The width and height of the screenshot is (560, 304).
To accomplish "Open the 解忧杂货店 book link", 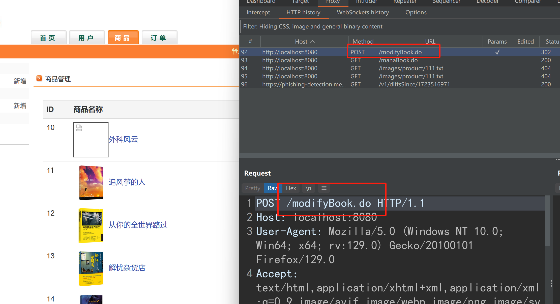I will (x=127, y=268).
